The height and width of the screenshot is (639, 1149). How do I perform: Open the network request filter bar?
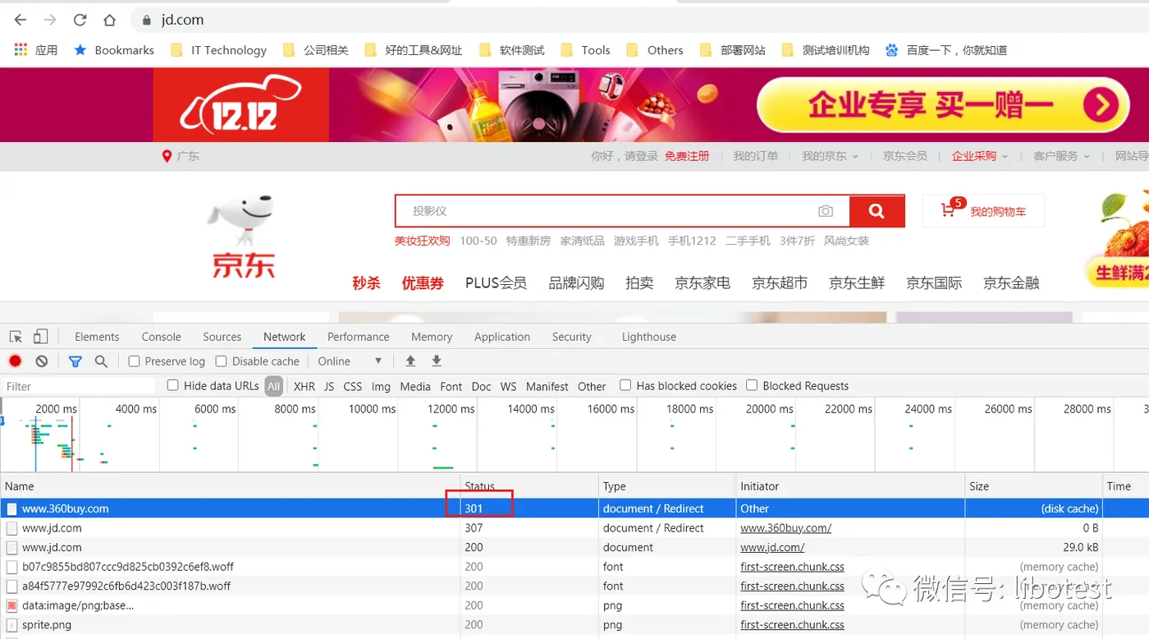click(x=76, y=361)
